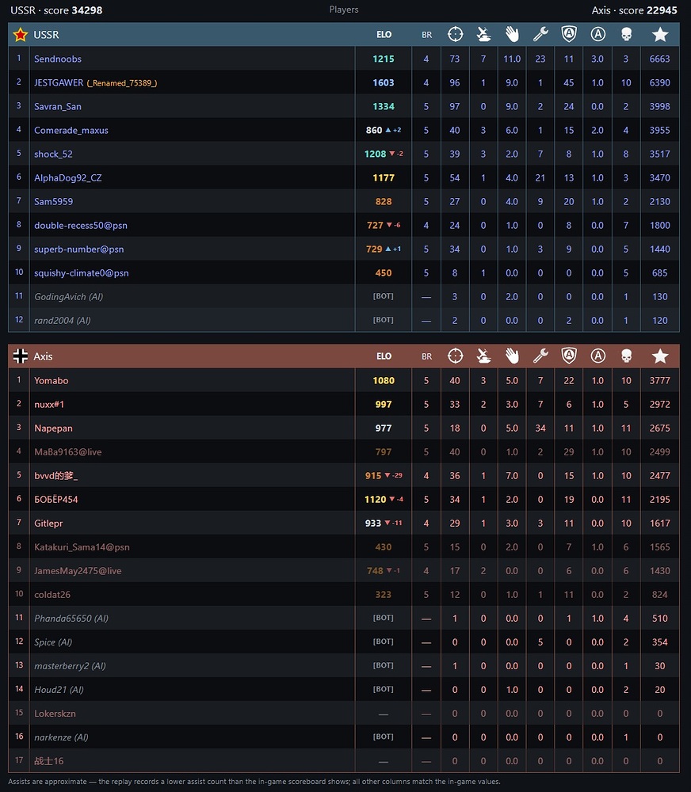Click the 'Players' title at top
Image resolution: width=691 pixels, height=792 pixels.
[344, 10]
